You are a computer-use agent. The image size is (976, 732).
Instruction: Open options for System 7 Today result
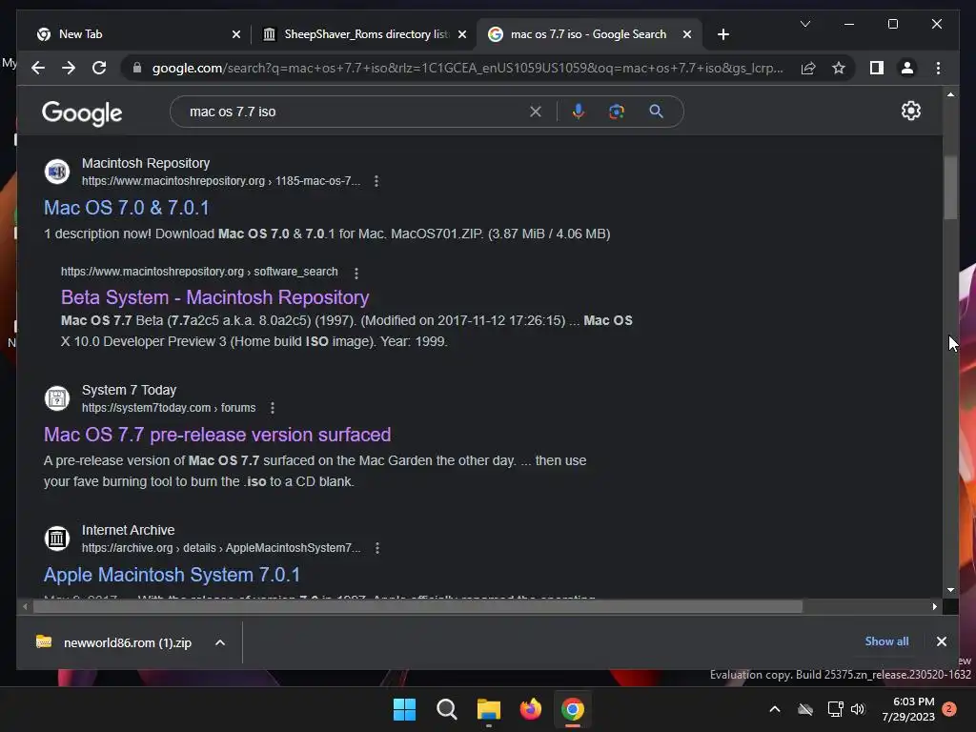pyautogui.click(x=272, y=408)
